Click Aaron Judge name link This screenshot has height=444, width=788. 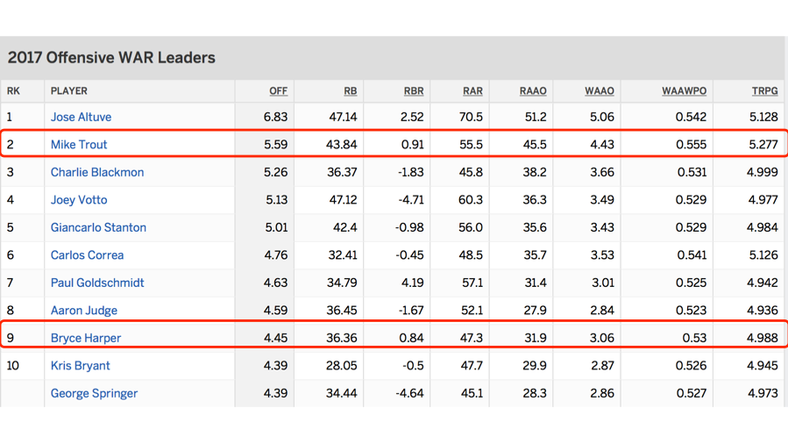click(84, 311)
